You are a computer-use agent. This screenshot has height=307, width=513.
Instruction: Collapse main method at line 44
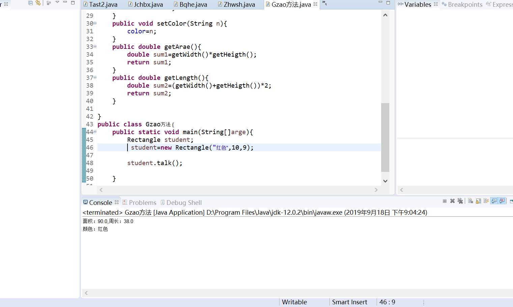95,132
